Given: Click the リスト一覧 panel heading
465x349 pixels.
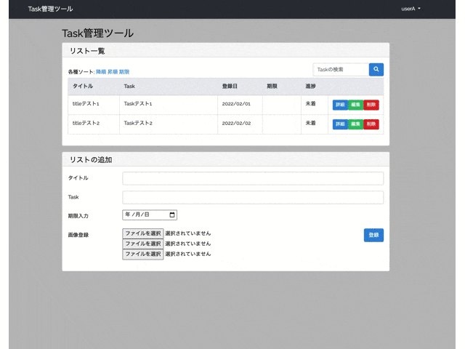Looking at the screenshot, I should click(87, 51).
